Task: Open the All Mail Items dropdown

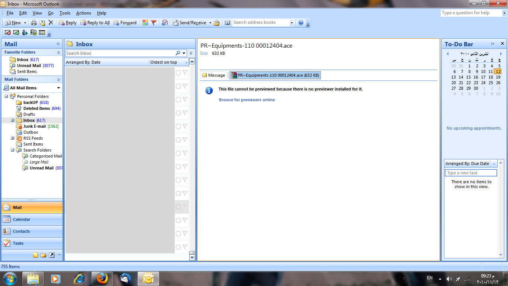Action: pyautogui.click(x=58, y=88)
